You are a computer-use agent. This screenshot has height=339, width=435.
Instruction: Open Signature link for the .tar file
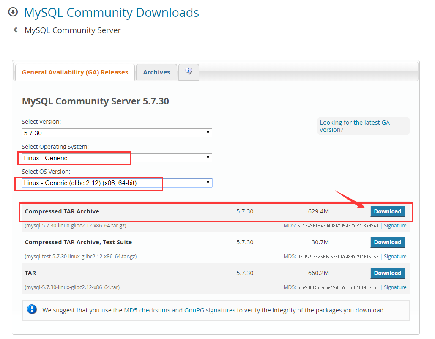(x=395, y=287)
